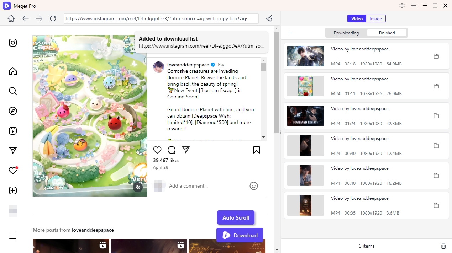Image resolution: width=452 pixels, height=253 pixels.
Task: Clear browser data with broom icon
Action: pos(269,18)
